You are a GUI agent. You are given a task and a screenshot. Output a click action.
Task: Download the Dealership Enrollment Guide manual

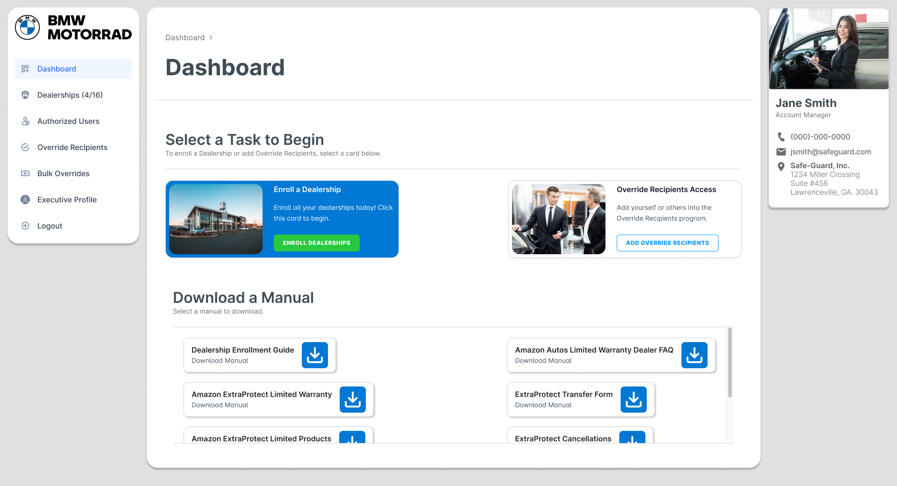(x=314, y=355)
